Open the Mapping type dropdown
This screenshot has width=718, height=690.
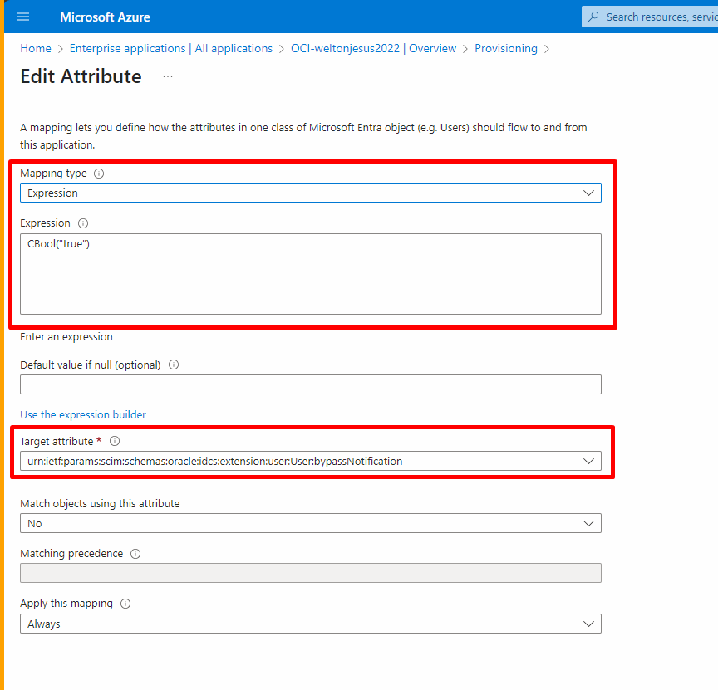coord(311,193)
